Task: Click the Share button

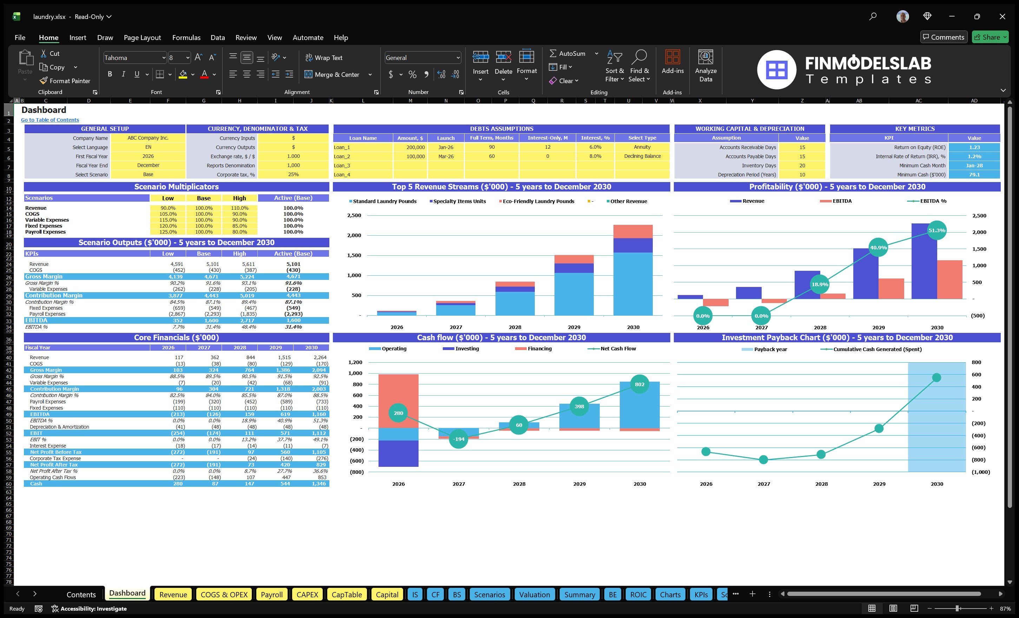Action: (990, 37)
